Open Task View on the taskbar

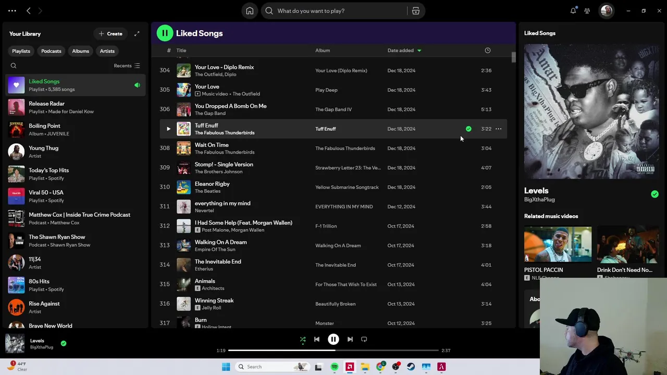point(318,367)
